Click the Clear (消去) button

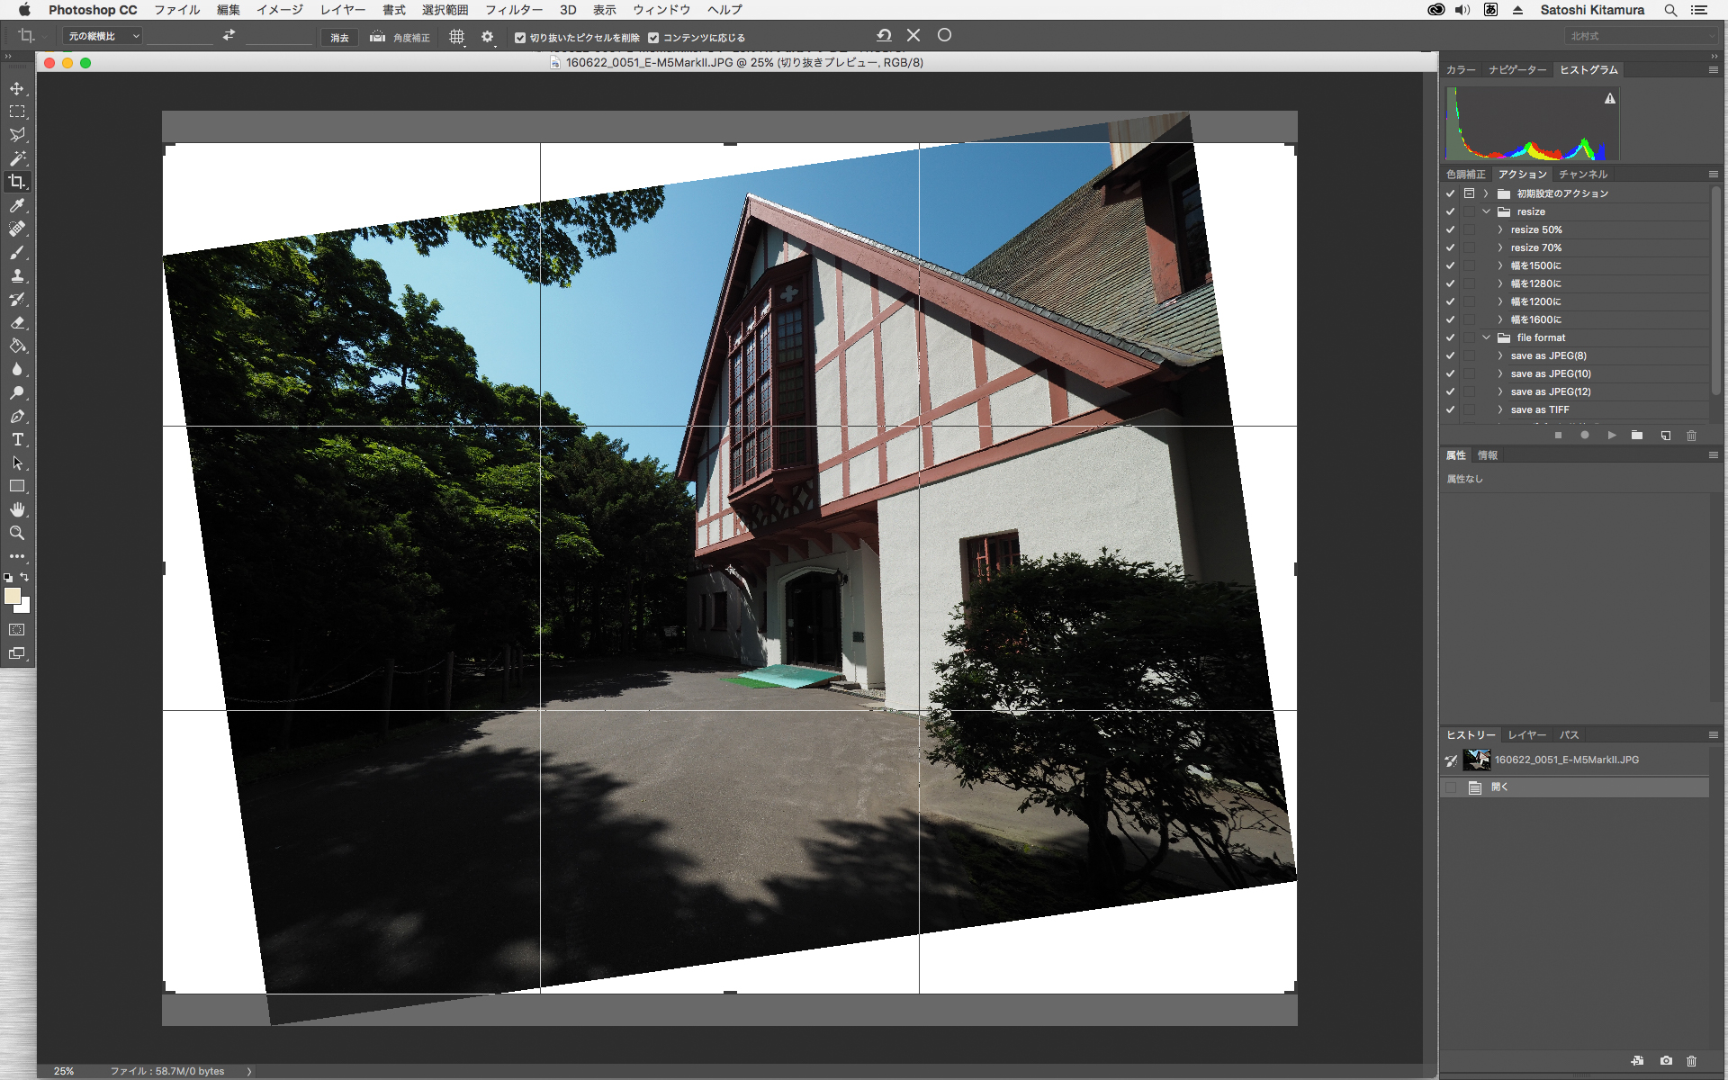pos(339,37)
